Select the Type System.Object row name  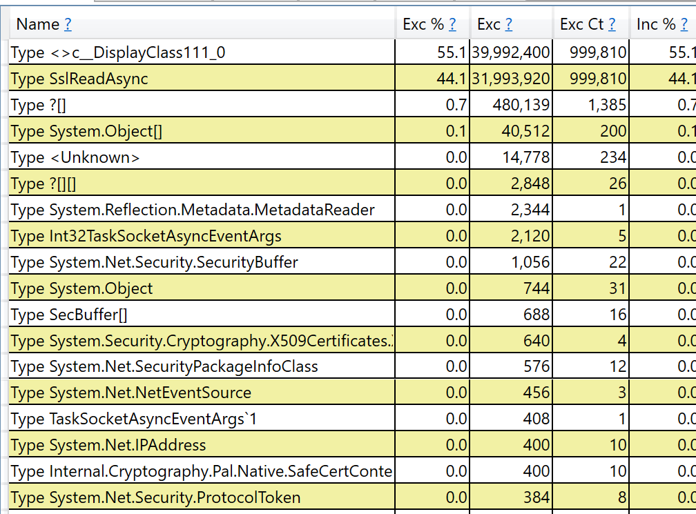(81, 288)
